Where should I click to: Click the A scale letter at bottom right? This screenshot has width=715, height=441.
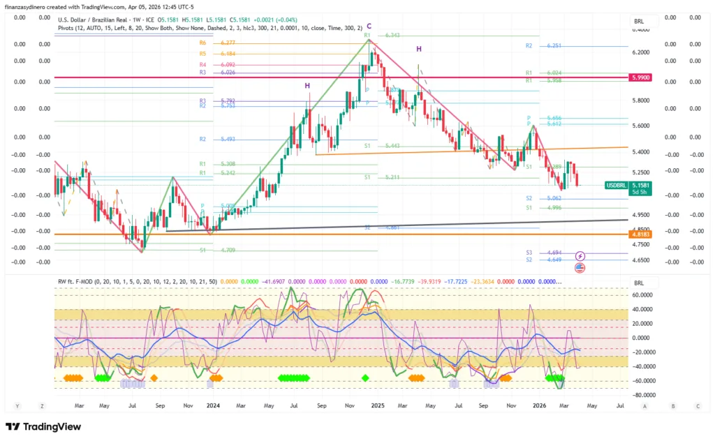pos(644,405)
